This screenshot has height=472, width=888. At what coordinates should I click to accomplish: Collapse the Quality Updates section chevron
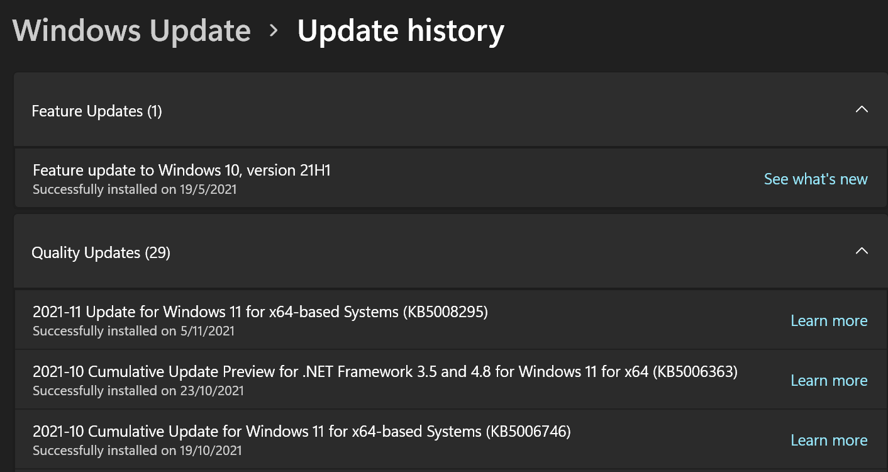click(x=862, y=251)
